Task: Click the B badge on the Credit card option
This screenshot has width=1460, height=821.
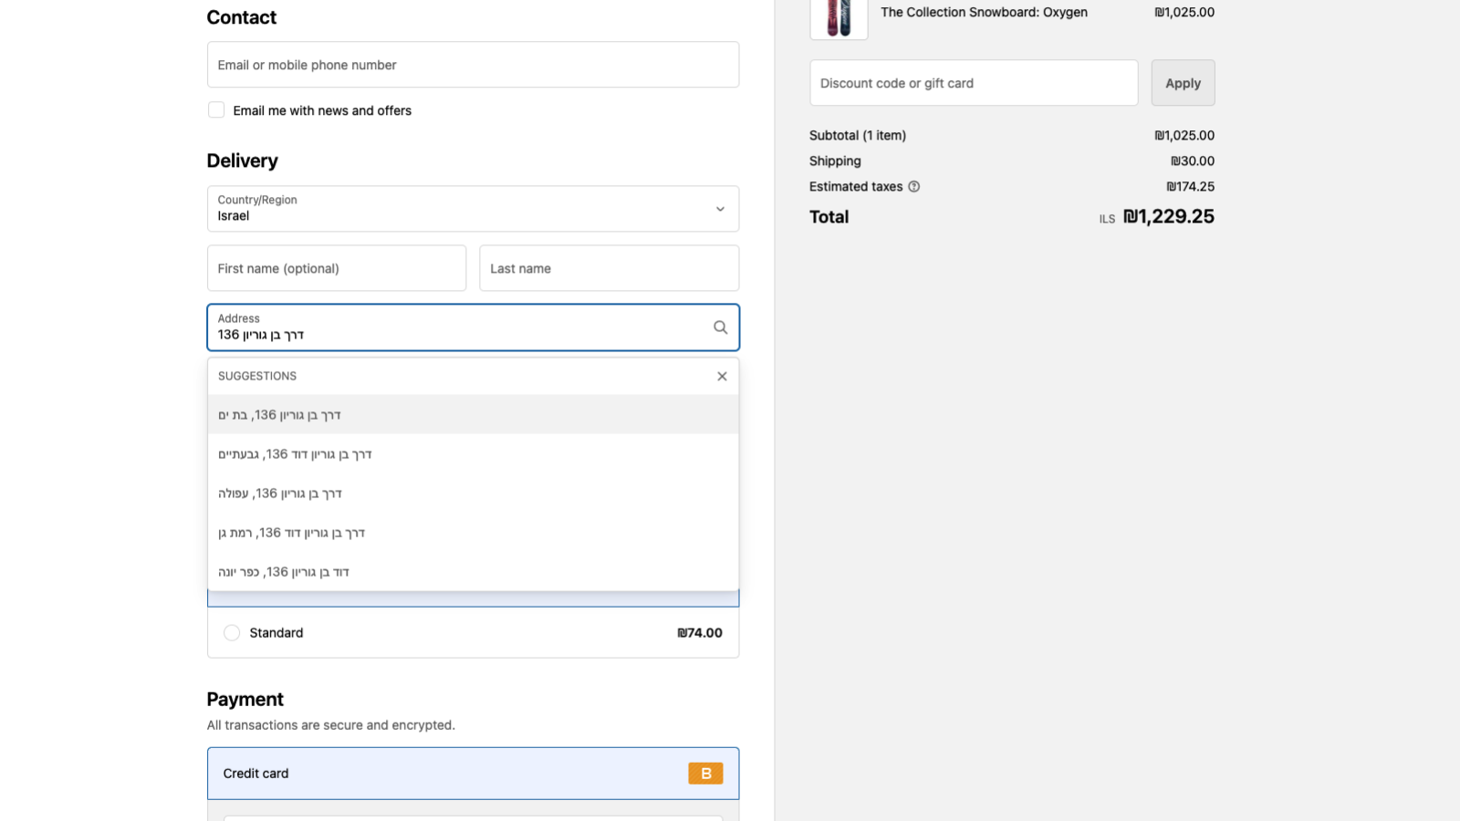Action: (704, 773)
